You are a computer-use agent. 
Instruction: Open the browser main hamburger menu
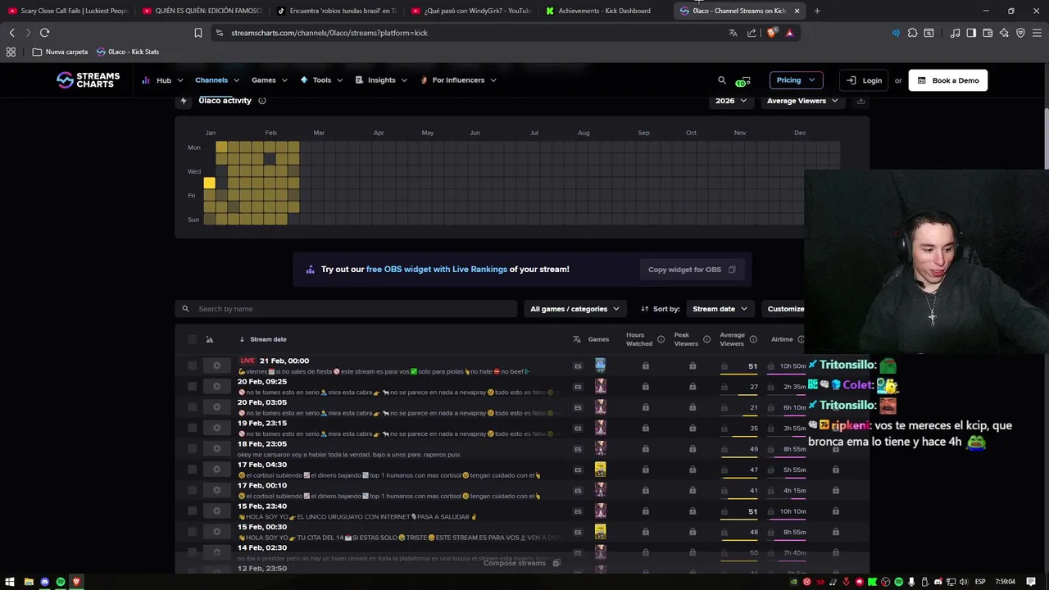coord(1037,33)
